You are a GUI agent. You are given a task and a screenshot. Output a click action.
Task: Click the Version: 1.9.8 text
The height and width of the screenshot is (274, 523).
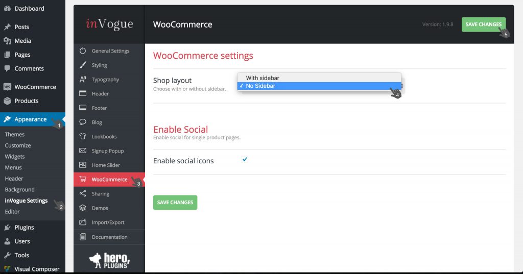pyautogui.click(x=438, y=24)
